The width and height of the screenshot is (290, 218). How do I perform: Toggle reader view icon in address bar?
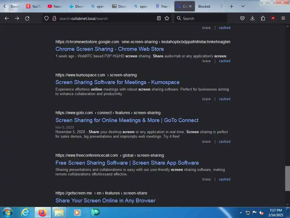coord(159,18)
